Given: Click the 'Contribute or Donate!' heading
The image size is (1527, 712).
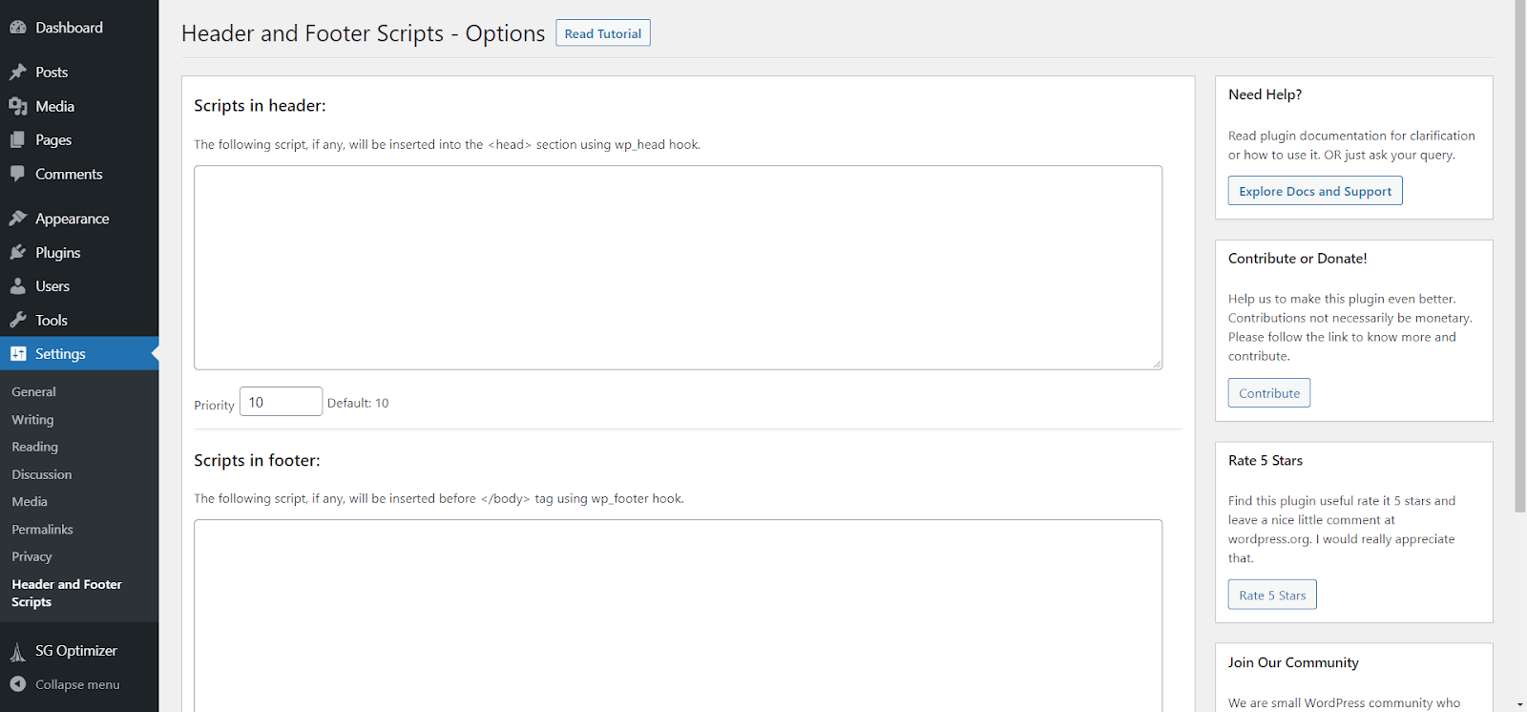Looking at the screenshot, I should 1297,259.
